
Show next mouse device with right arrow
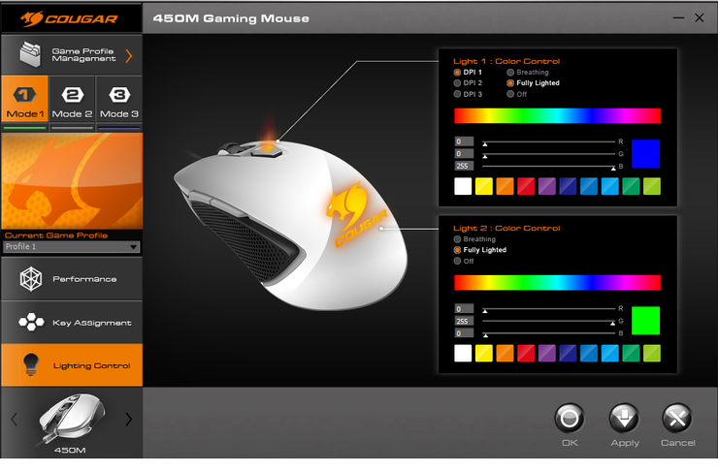pyautogui.click(x=128, y=420)
